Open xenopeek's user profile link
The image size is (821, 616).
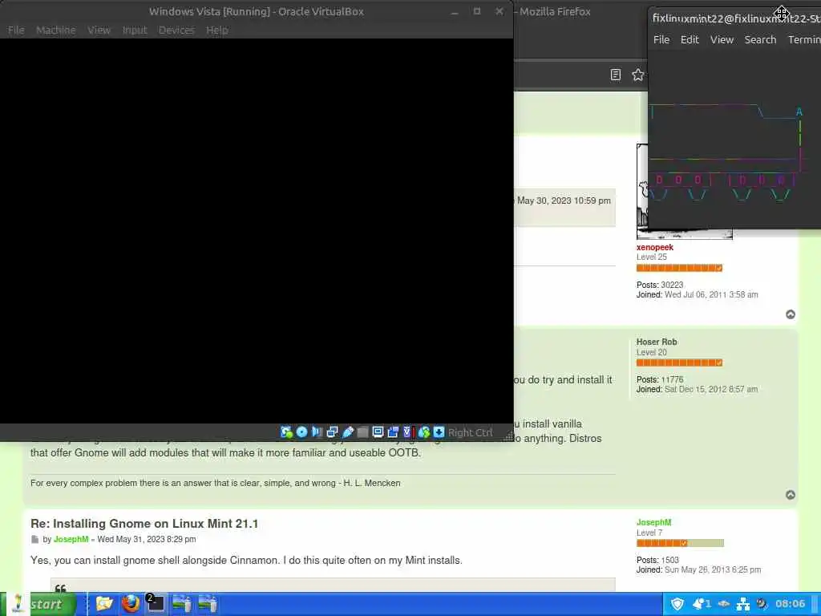coord(655,247)
